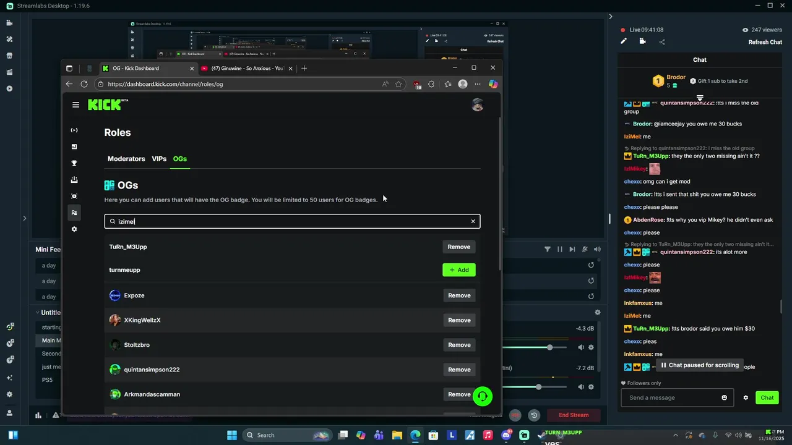Click the pencil edit stream info icon
The height and width of the screenshot is (445, 792).
(624, 41)
